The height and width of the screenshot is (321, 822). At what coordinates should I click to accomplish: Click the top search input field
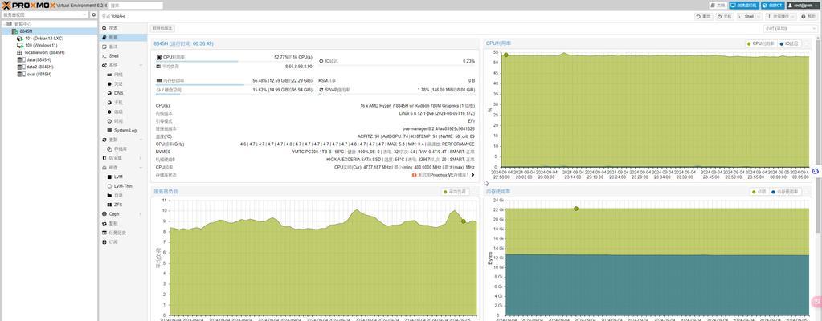click(137, 6)
